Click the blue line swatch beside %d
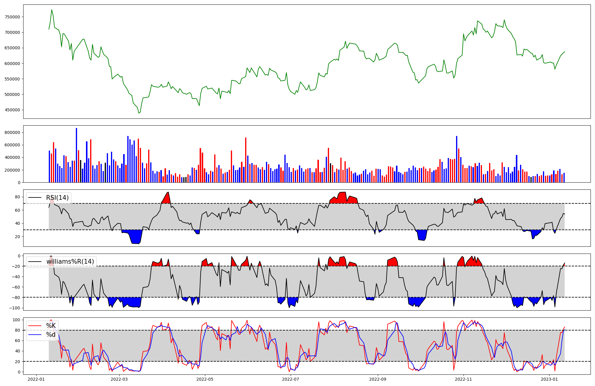The width and height of the screenshot is (595, 386). point(35,335)
